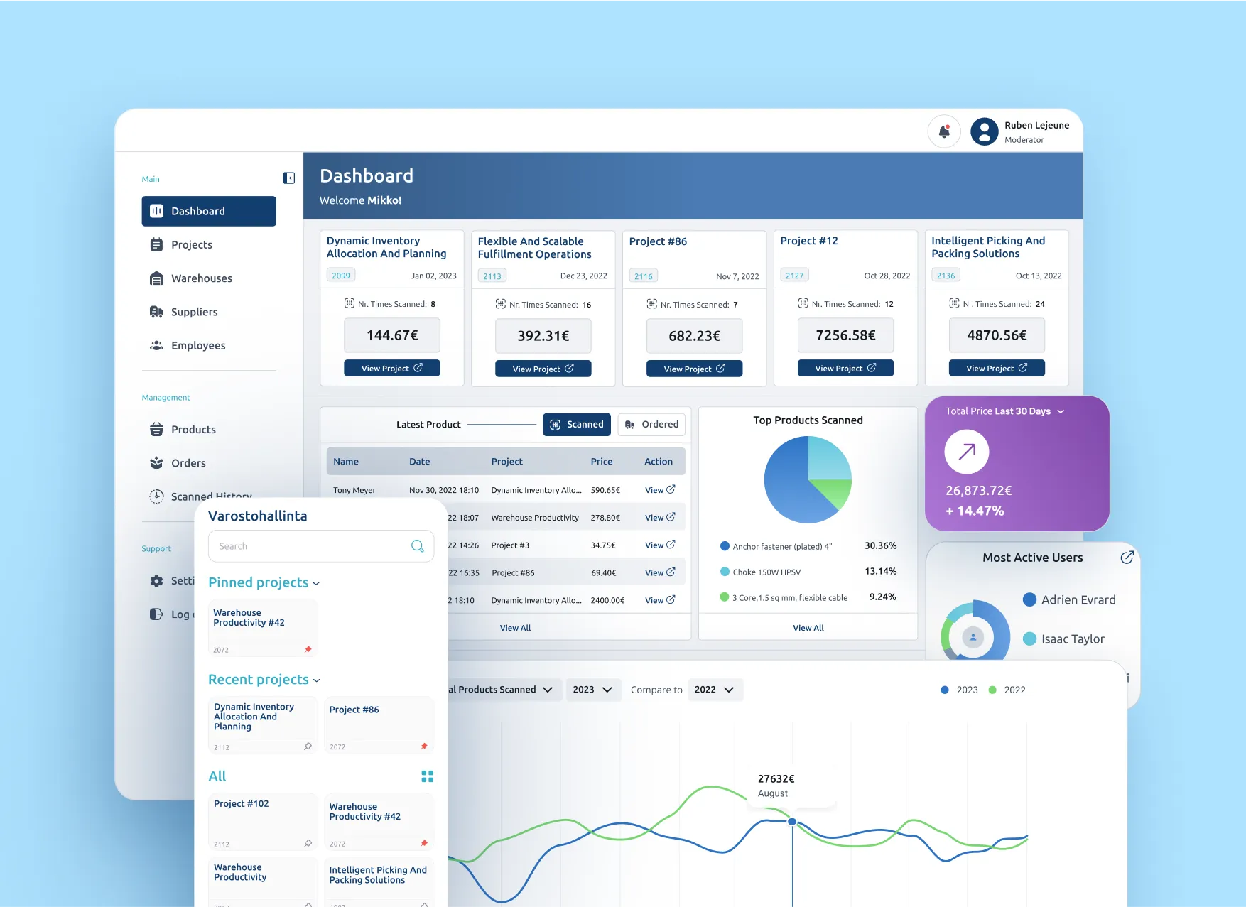
Task: Open the Compare to 2022 dropdown
Action: point(715,690)
